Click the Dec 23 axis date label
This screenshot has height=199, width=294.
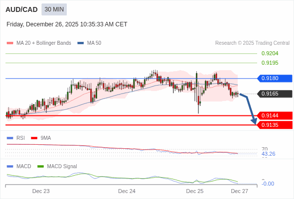coord(41,191)
